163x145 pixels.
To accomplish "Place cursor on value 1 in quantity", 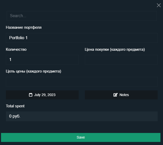I will 10,59.
